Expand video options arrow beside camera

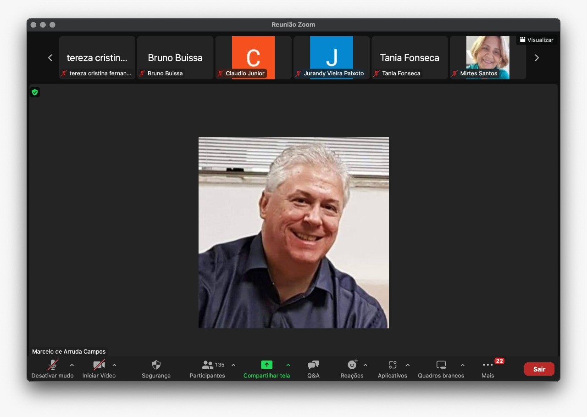point(114,365)
